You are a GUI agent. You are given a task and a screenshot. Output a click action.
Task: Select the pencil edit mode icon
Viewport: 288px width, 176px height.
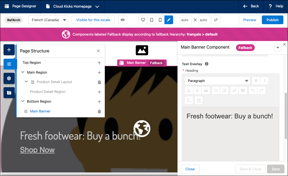(169, 20)
